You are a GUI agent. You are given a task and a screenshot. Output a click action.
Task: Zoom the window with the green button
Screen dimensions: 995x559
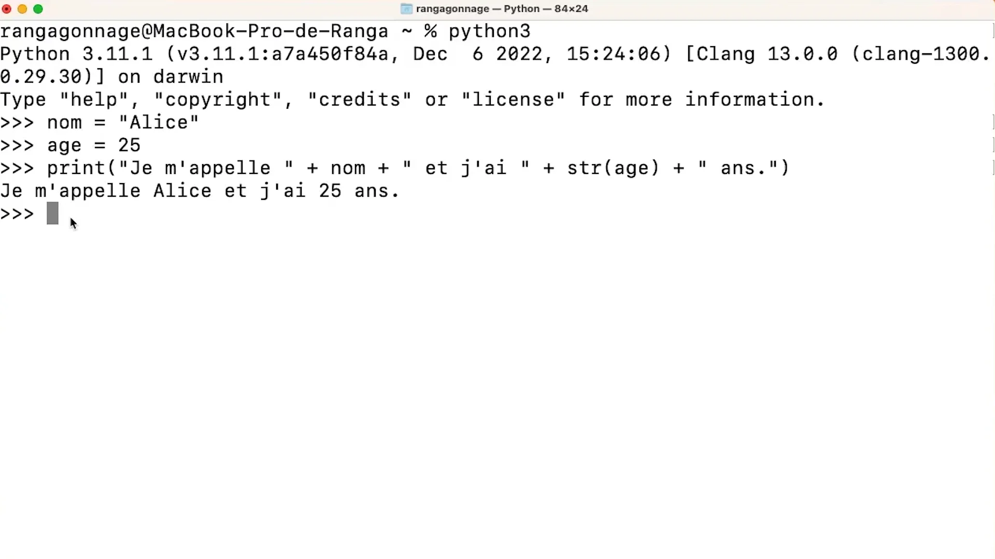pos(38,9)
